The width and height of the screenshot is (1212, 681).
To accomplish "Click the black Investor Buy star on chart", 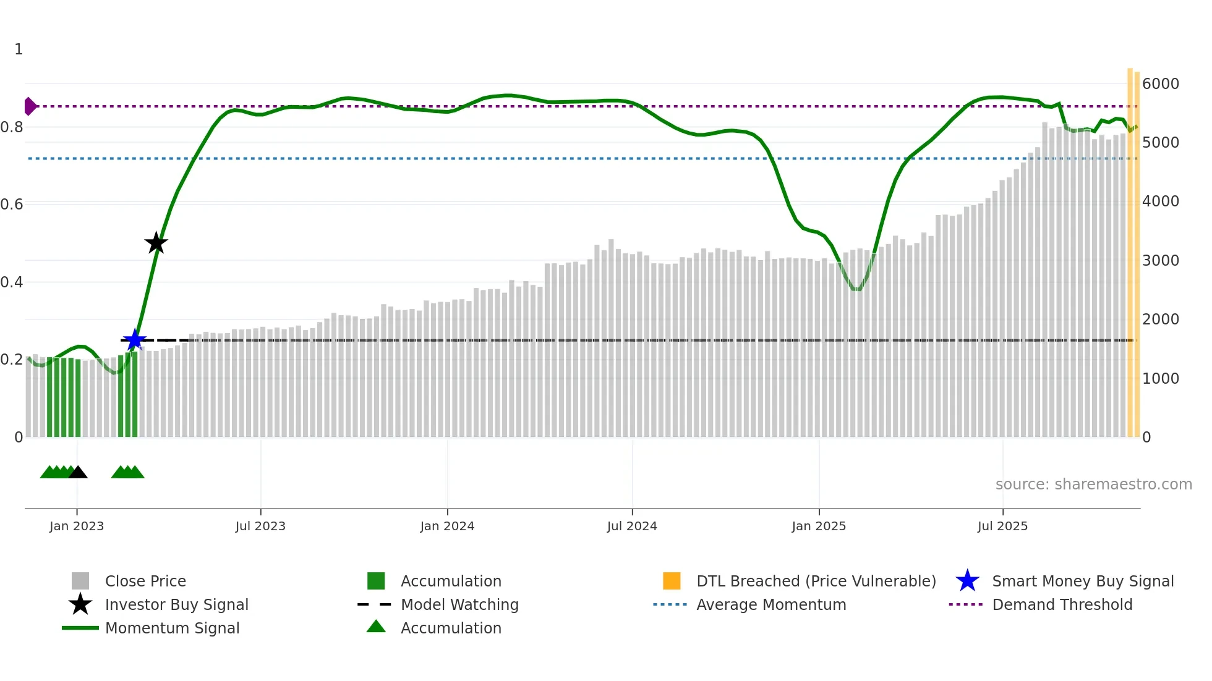I will click(x=156, y=243).
